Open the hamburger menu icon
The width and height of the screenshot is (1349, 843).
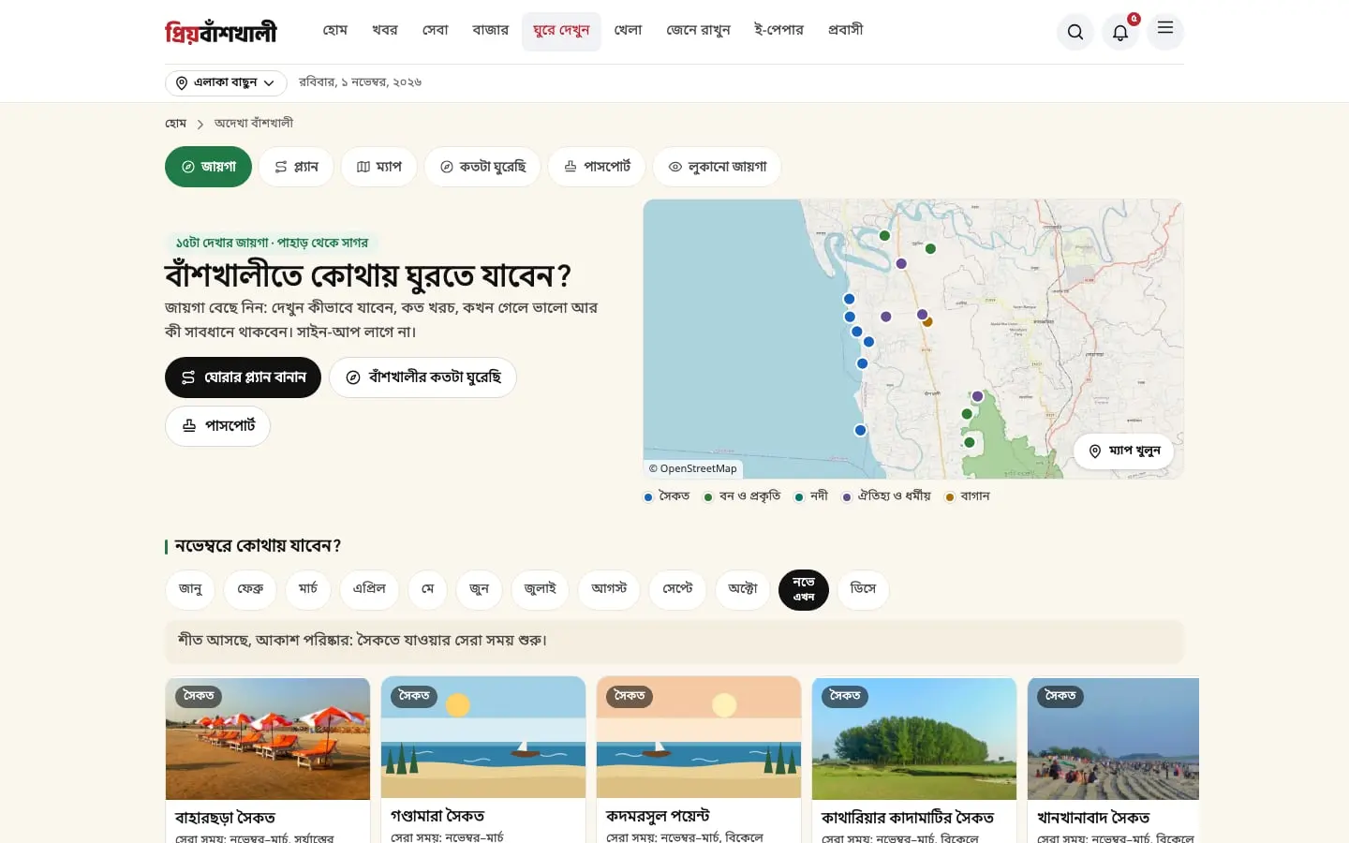[1165, 31]
